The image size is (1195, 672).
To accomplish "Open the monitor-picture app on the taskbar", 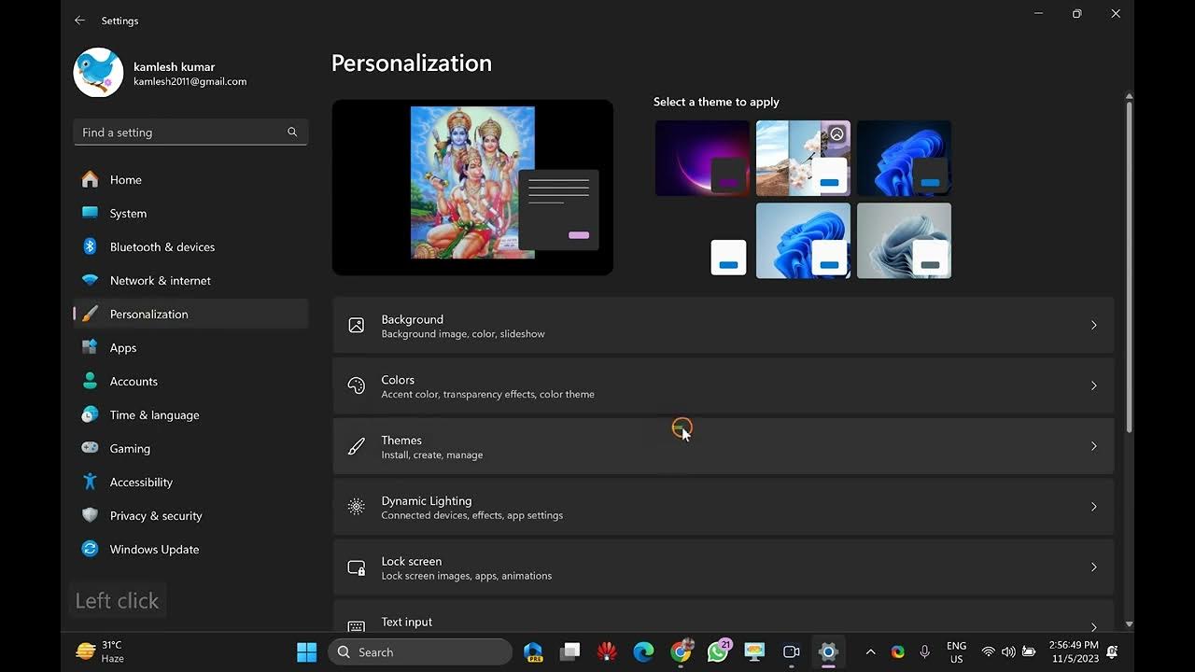I will pyautogui.click(x=754, y=652).
